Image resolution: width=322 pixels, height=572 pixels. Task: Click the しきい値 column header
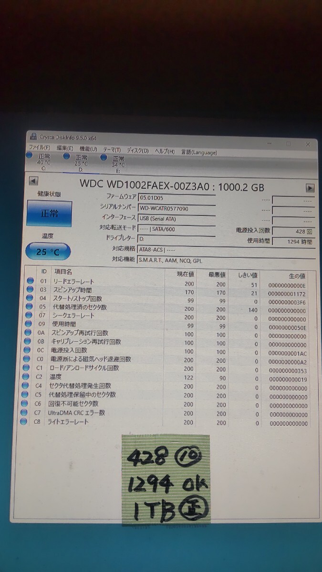(248, 275)
